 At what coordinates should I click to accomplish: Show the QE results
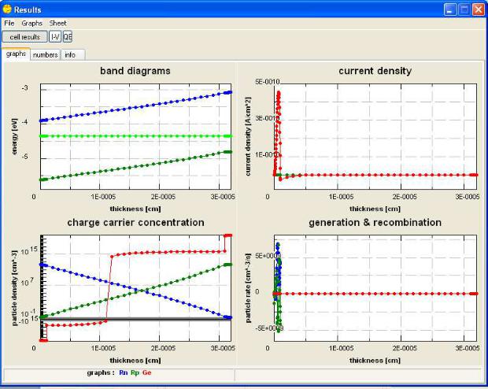point(68,37)
